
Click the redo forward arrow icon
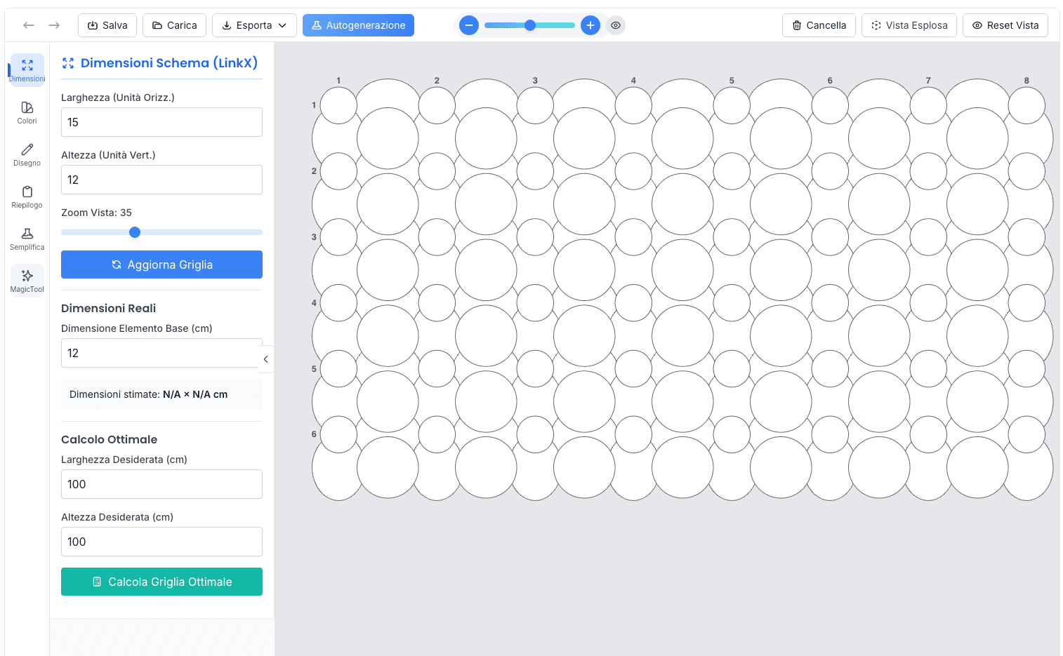coord(54,25)
